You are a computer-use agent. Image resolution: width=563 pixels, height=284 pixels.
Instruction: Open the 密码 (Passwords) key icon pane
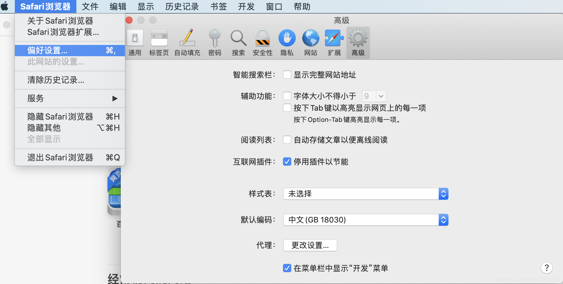[x=215, y=43]
